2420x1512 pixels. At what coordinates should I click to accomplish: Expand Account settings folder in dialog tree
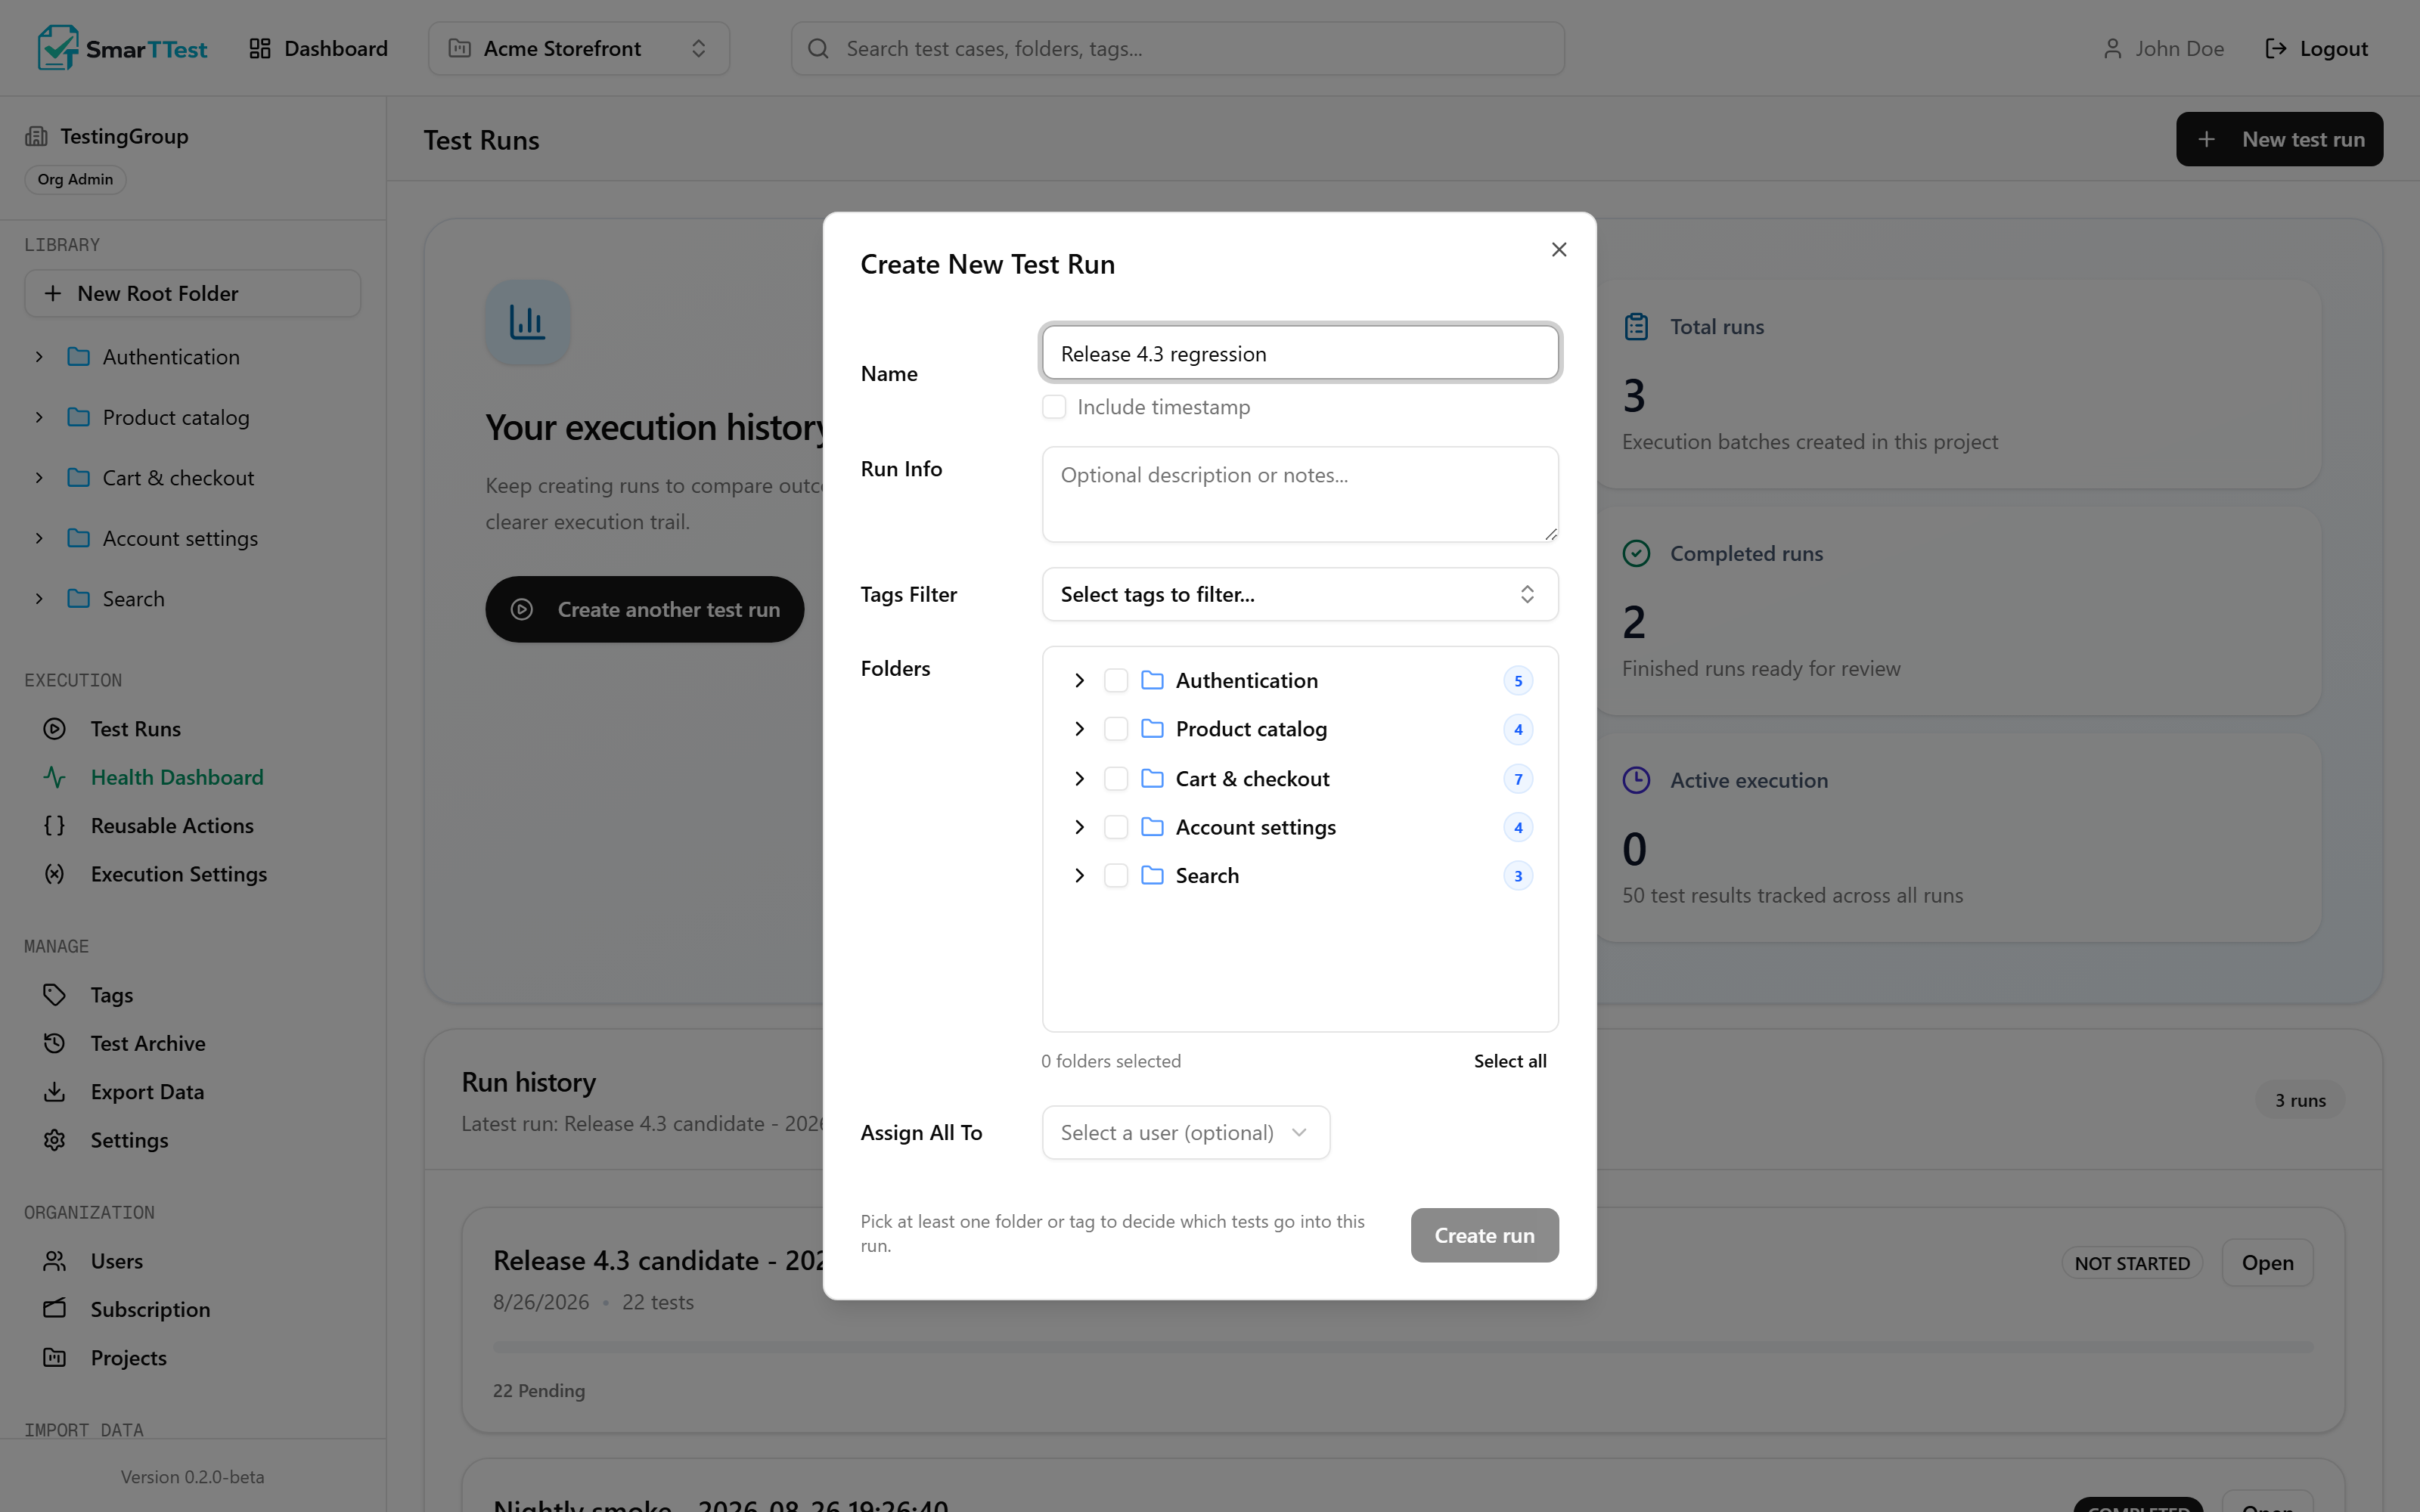pos(1079,827)
